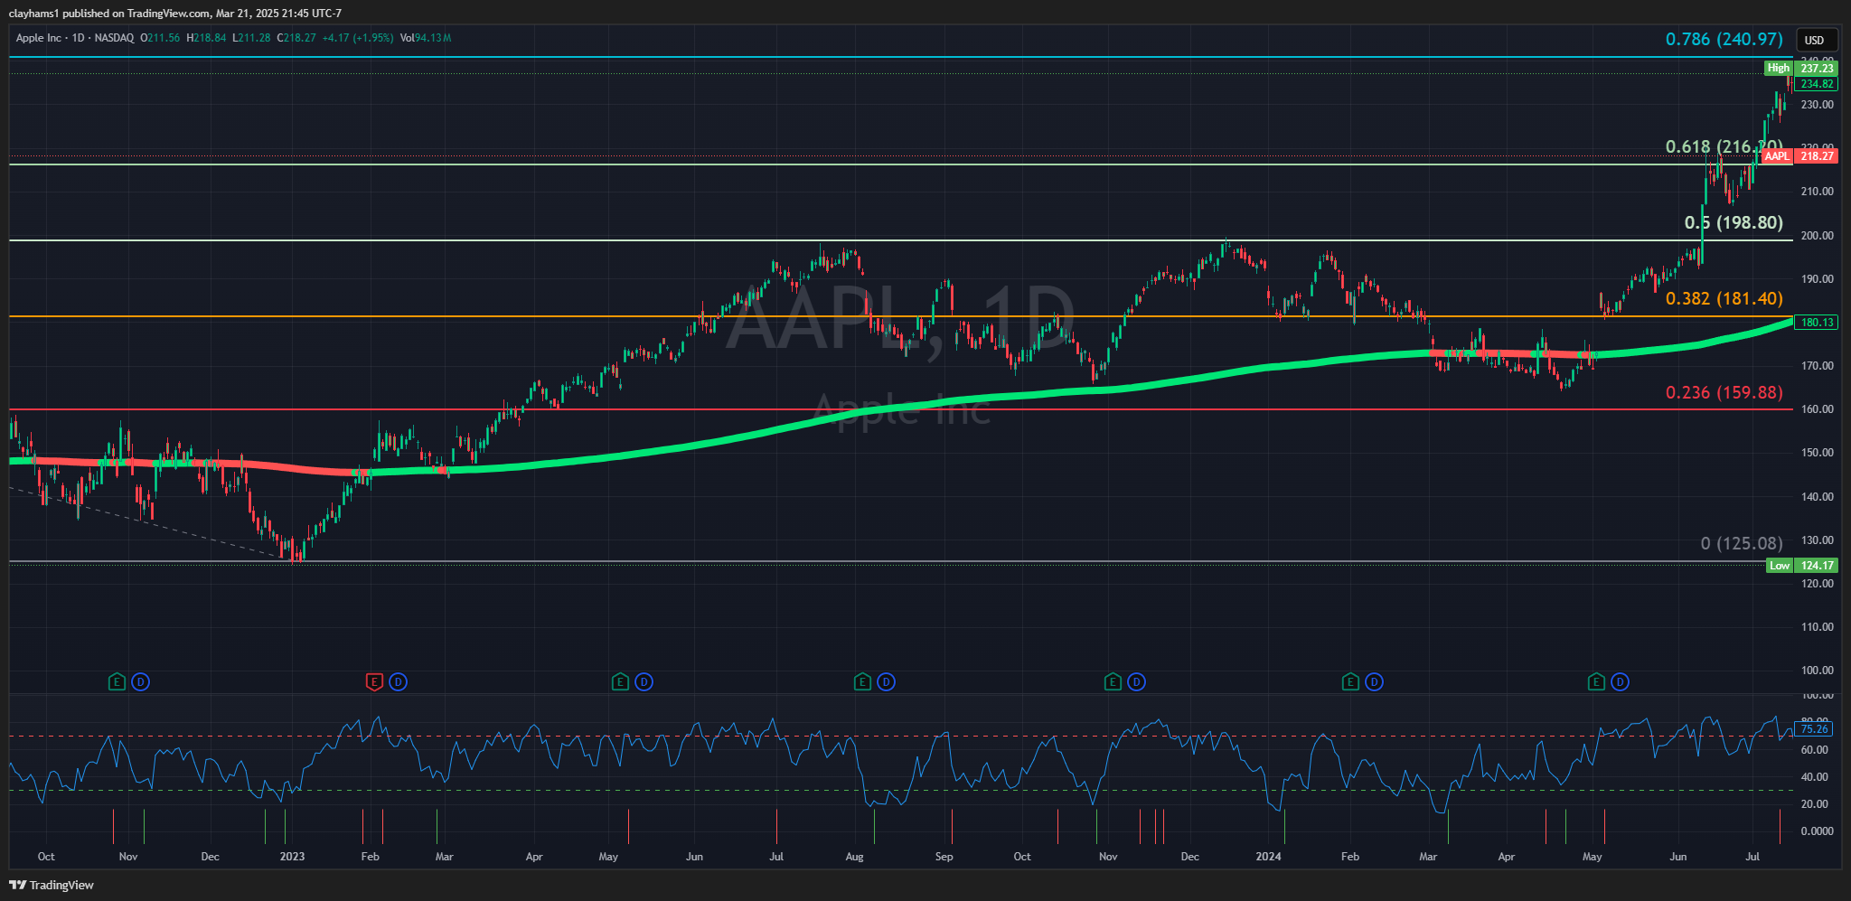Select the 0 (125.08) Fibonacci label

click(1742, 543)
